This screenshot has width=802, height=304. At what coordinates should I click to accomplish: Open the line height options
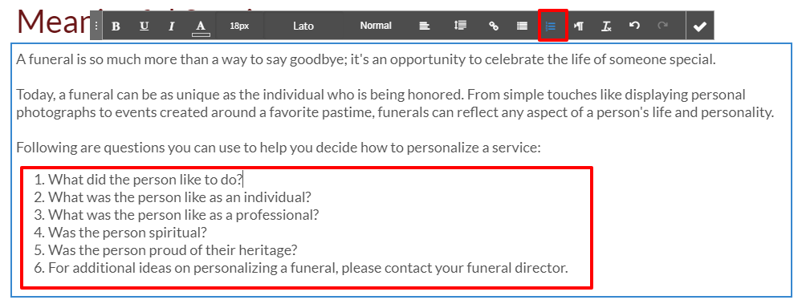[460, 26]
